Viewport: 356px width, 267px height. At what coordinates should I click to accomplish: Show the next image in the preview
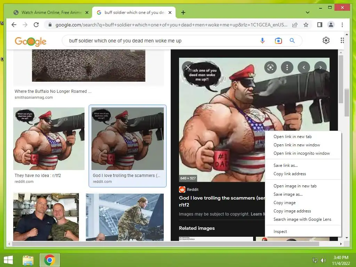[320, 67]
